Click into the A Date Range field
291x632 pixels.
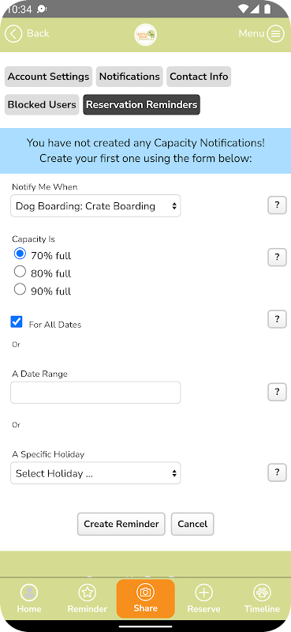coord(95,393)
